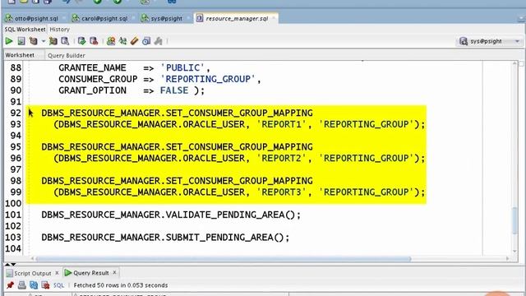Click the print icon in results toolbar
526x296 pixels.
point(22,285)
